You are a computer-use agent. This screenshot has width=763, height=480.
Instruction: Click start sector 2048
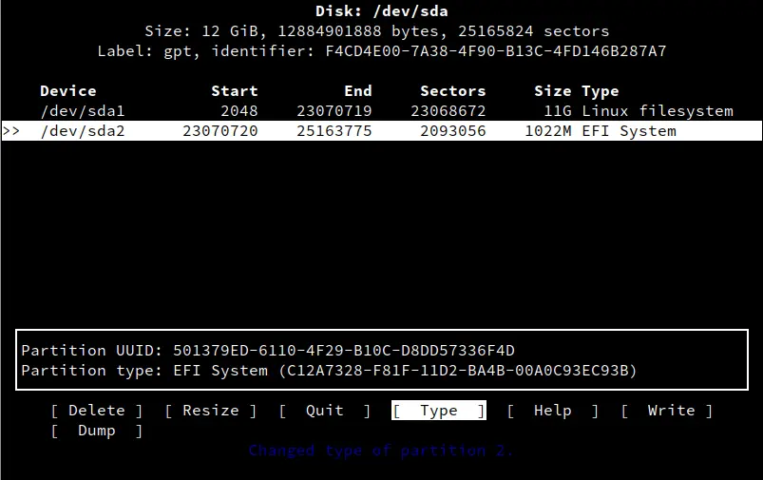[x=239, y=111]
